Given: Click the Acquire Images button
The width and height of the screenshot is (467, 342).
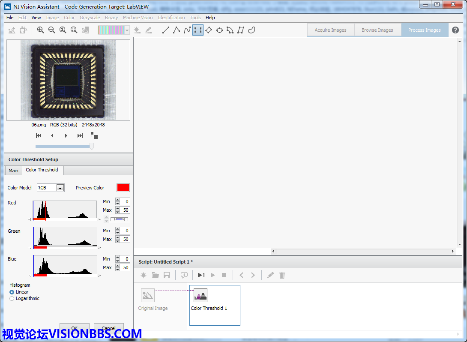Looking at the screenshot, I should pos(330,30).
